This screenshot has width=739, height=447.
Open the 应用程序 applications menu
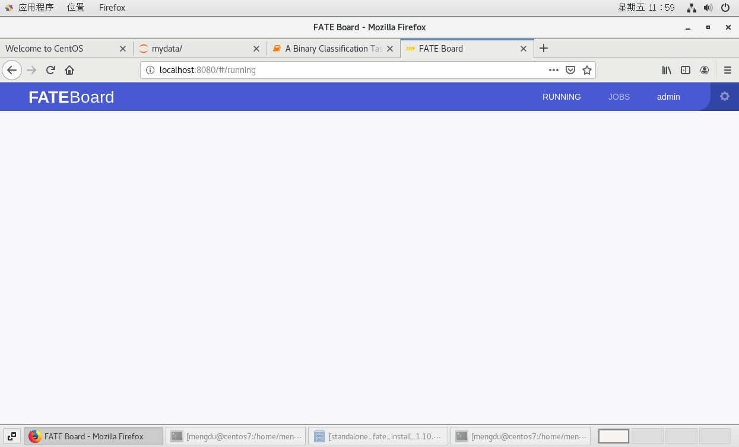(x=30, y=8)
